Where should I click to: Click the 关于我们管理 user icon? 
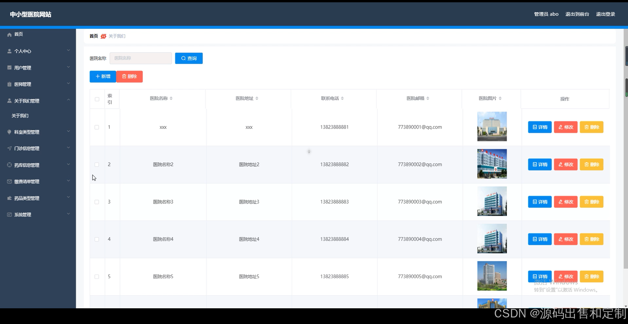tap(9, 101)
